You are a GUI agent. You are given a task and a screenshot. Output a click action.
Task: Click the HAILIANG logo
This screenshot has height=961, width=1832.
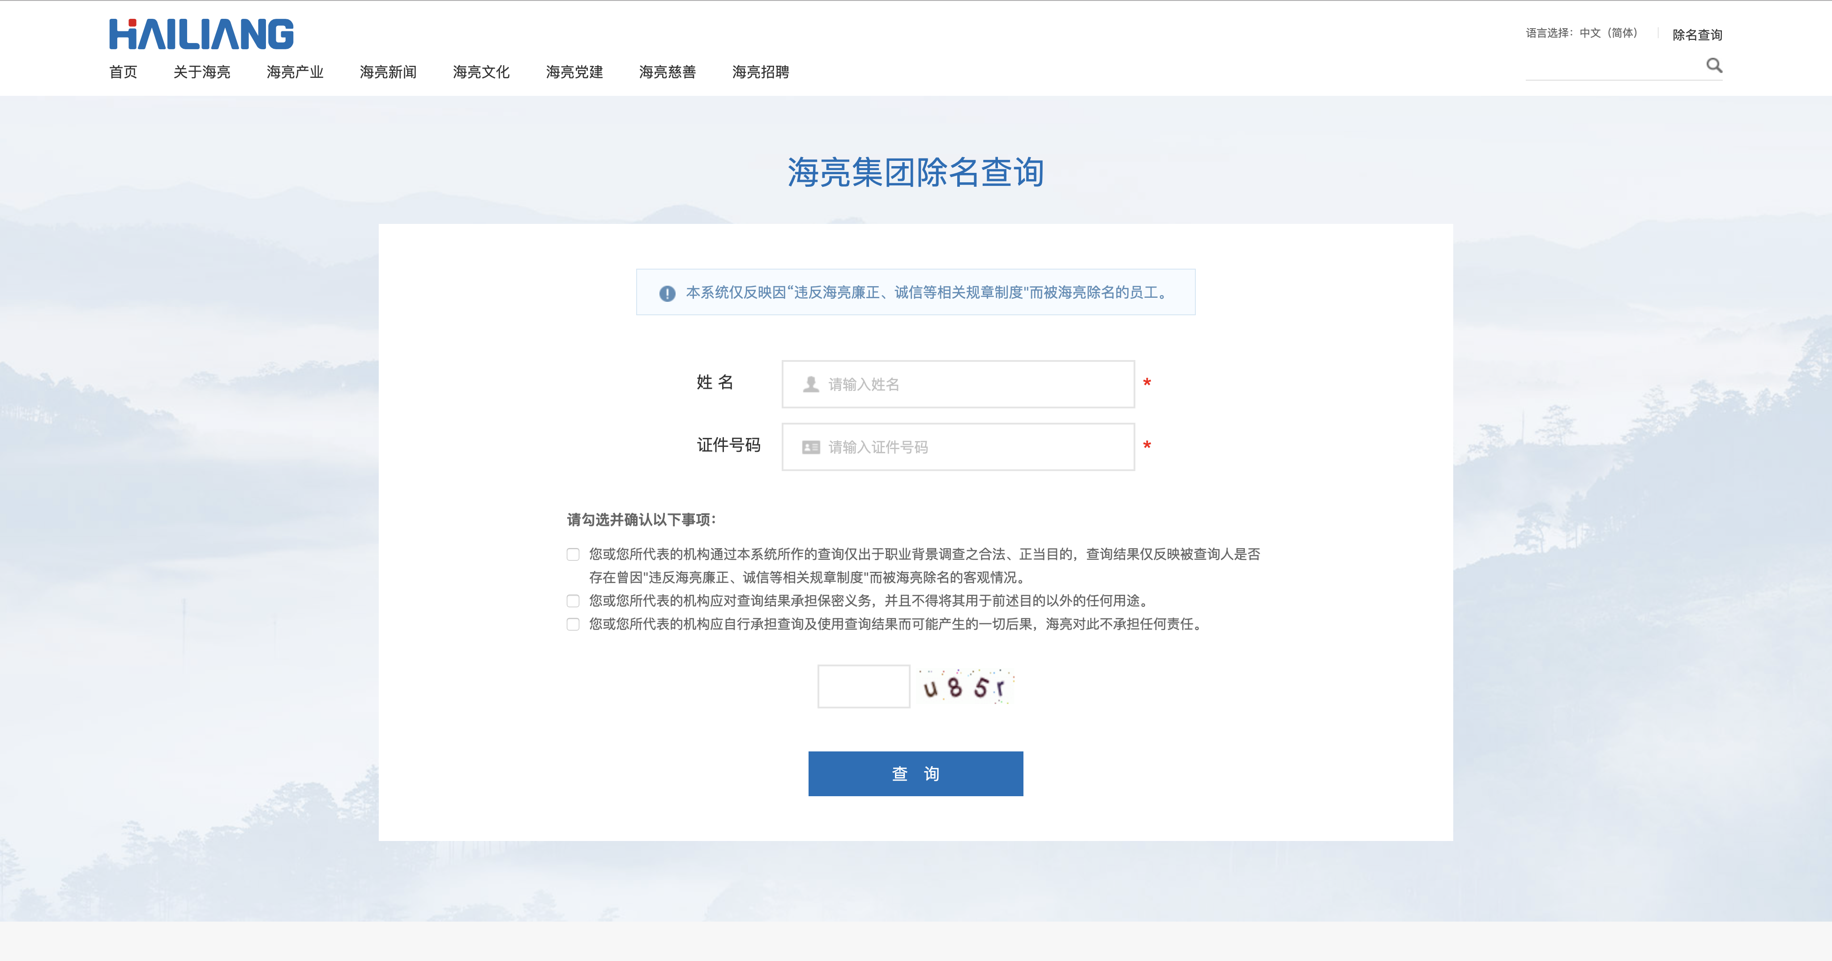point(201,34)
